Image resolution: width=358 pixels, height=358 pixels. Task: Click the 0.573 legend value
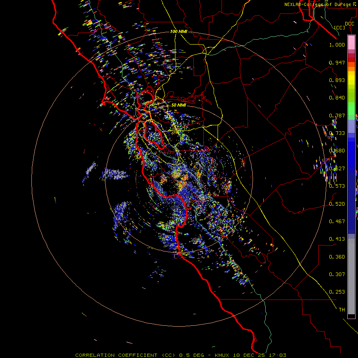tap(337, 186)
